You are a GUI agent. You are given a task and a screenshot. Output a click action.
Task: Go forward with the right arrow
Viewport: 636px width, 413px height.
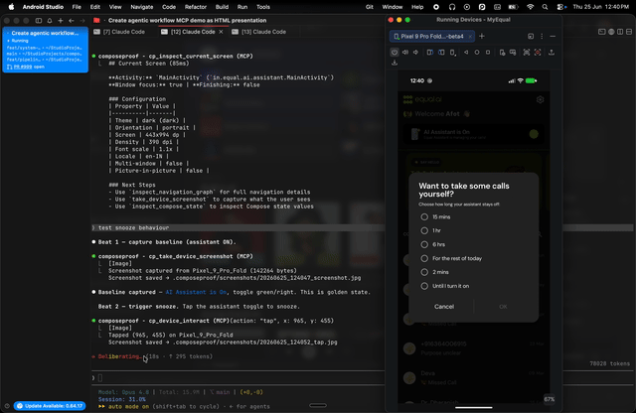click(82, 20)
